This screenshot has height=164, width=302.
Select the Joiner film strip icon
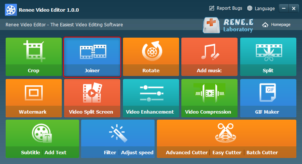92,52
